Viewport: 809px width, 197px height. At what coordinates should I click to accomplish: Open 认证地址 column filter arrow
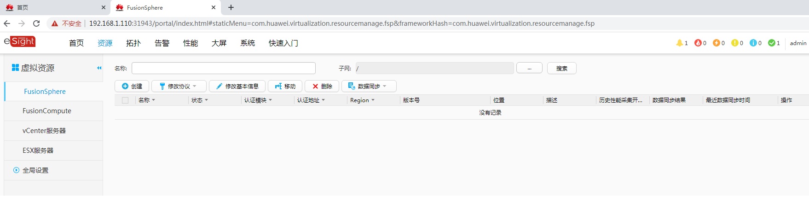tap(323, 100)
